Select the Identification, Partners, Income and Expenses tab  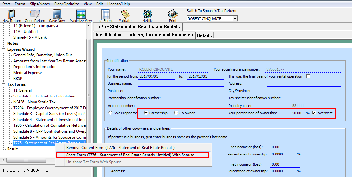coord(144,35)
